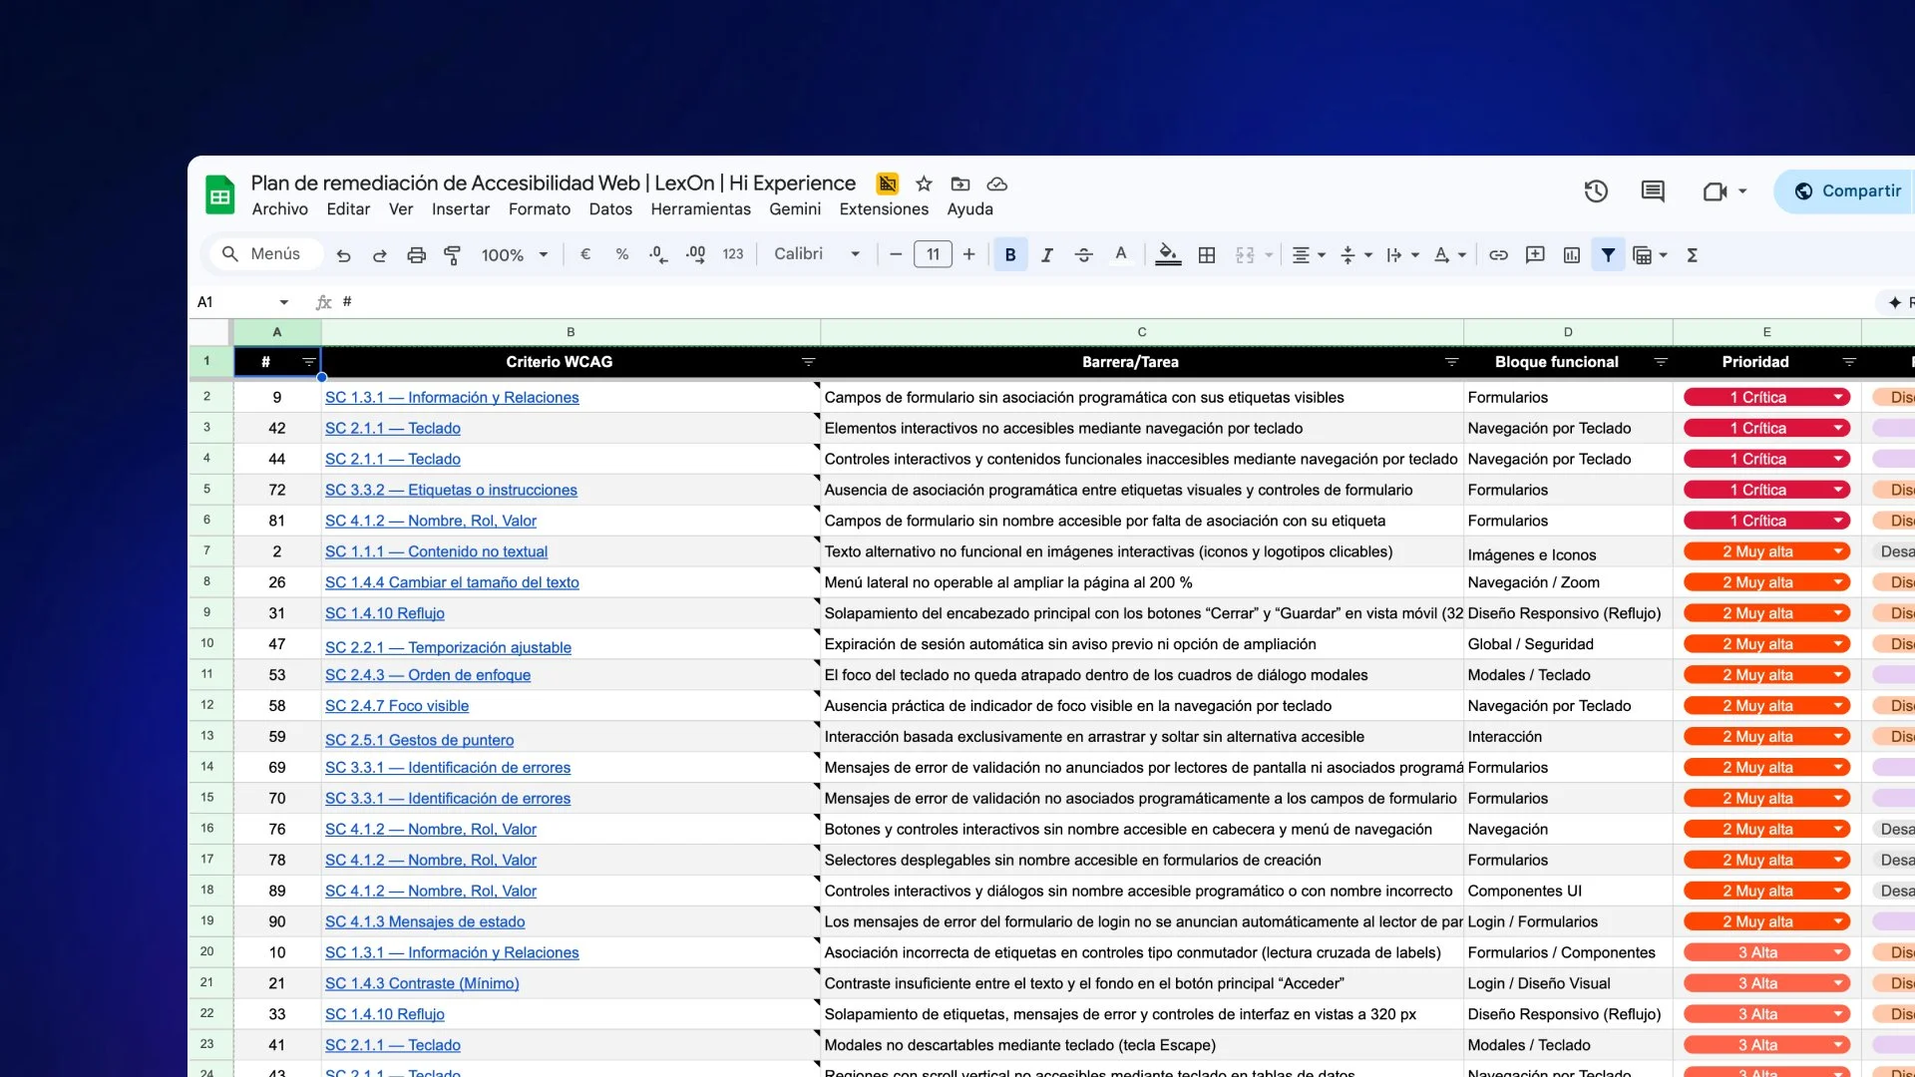Image resolution: width=1915 pixels, height=1077 pixels.
Task: Open Calibri font family dropdown
Action: (817, 254)
